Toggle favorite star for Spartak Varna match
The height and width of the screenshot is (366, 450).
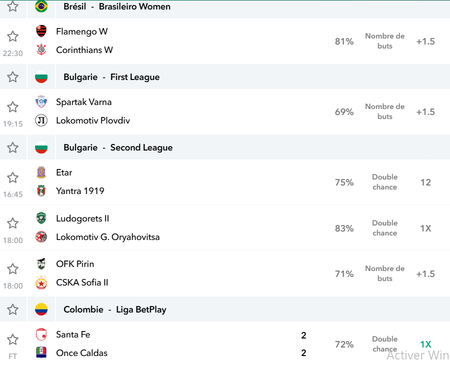click(13, 107)
